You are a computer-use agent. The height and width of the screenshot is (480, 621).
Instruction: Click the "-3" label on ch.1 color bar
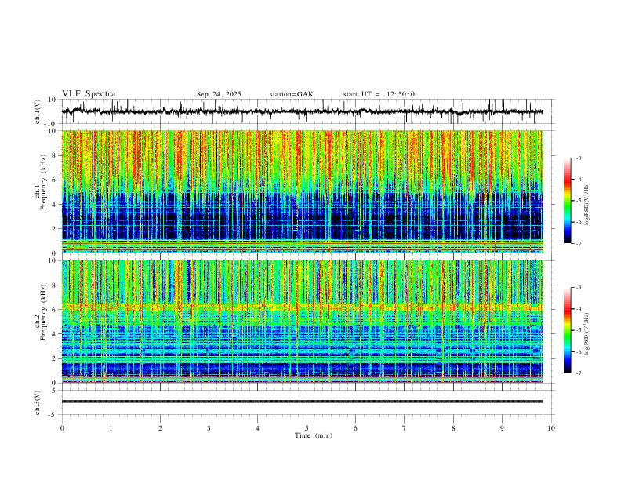578,158
